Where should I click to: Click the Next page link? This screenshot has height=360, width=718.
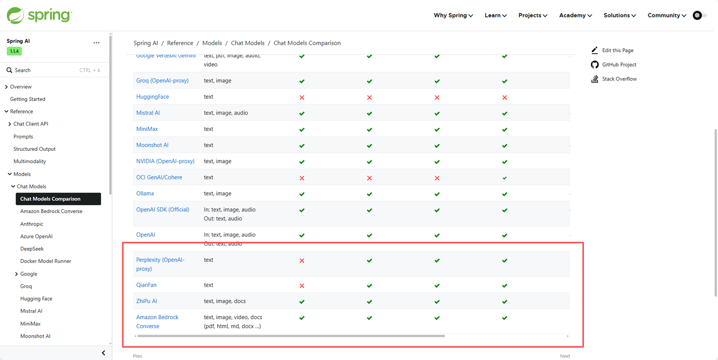point(565,356)
